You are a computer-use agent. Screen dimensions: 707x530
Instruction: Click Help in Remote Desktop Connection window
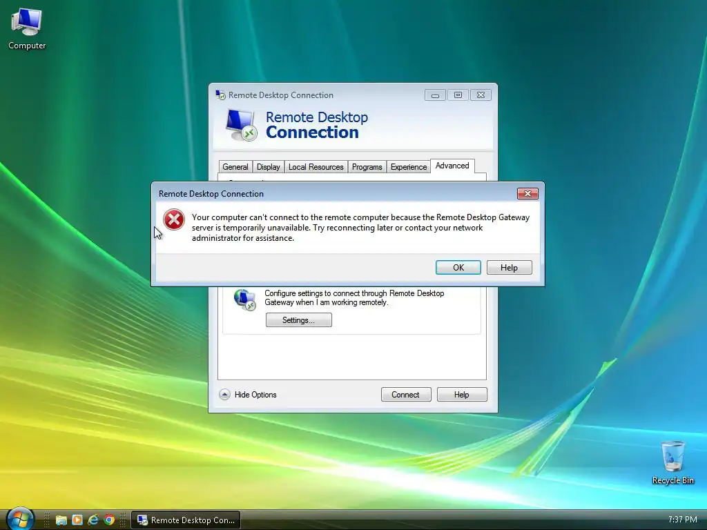pos(462,394)
